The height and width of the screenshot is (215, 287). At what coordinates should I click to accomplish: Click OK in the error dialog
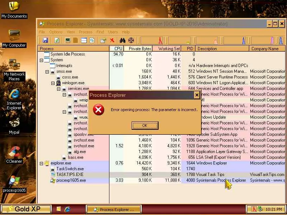tap(145, 125)
